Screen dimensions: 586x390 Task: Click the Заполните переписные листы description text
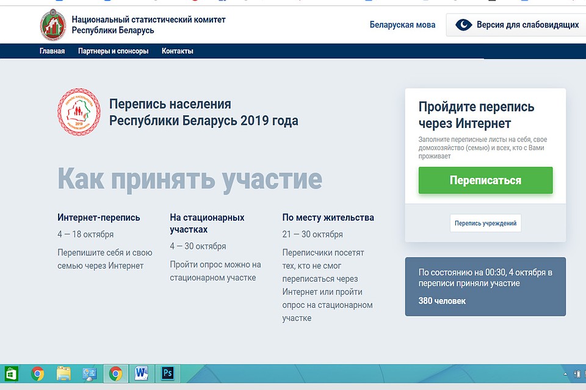(x=483, y=148)
